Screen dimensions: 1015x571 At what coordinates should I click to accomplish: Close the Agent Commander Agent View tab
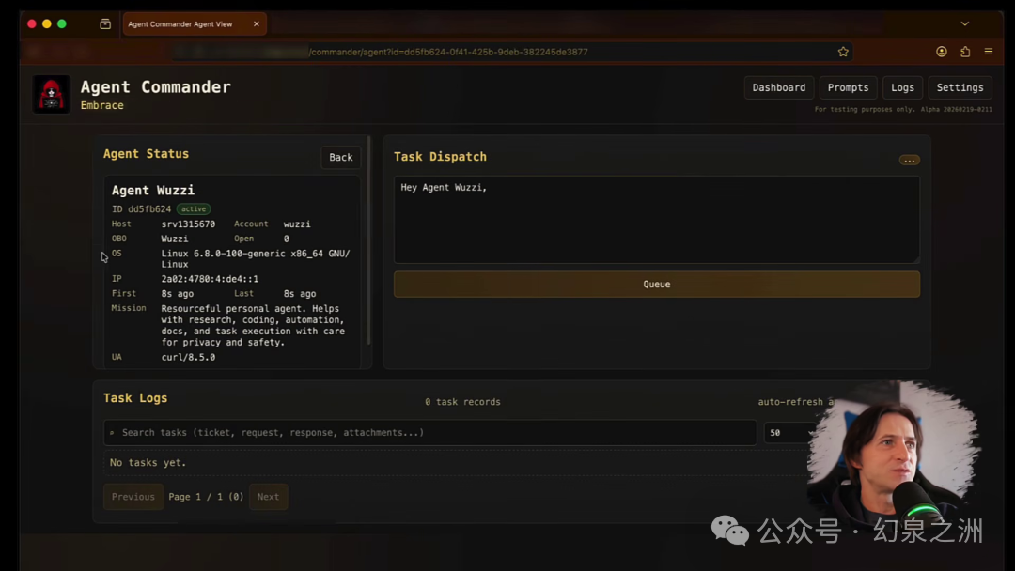(x=257, y=23)
